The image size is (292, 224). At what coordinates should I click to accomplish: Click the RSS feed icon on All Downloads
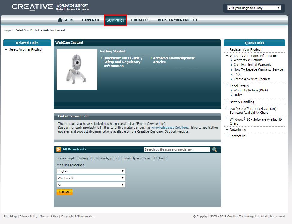click(x=58, y=149)
